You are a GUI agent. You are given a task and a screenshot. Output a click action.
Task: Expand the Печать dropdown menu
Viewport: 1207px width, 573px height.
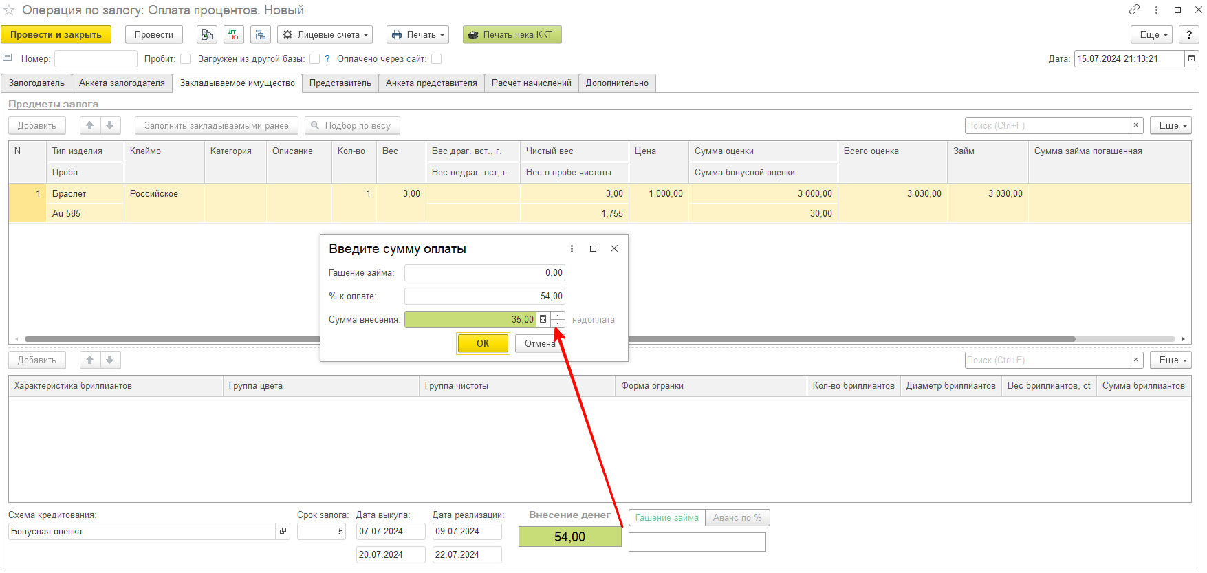pyautogui.click(x=417, y=34)
